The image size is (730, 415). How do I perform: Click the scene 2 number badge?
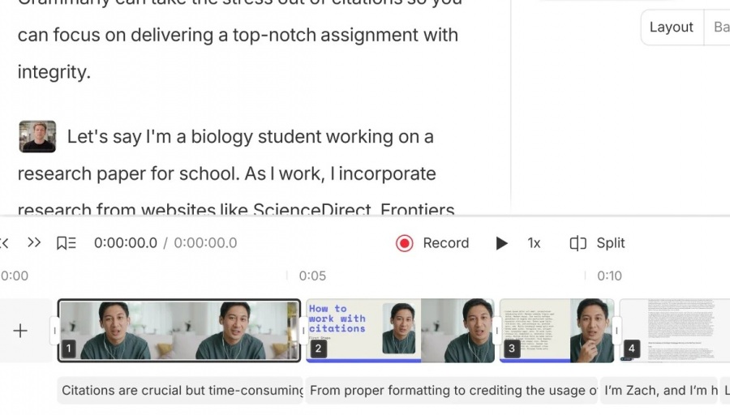click(x=318, y=349)
